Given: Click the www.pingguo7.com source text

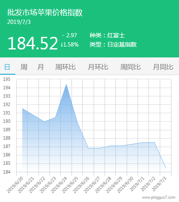Looking at the screenshot, I should [159, 197].
